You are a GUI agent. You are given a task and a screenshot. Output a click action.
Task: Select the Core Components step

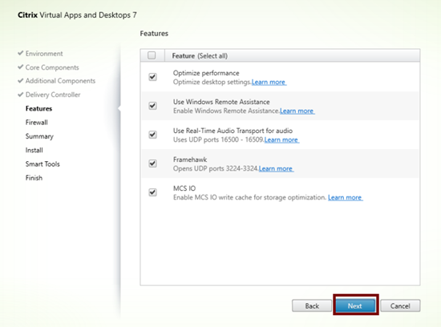[x=52, y=67]
